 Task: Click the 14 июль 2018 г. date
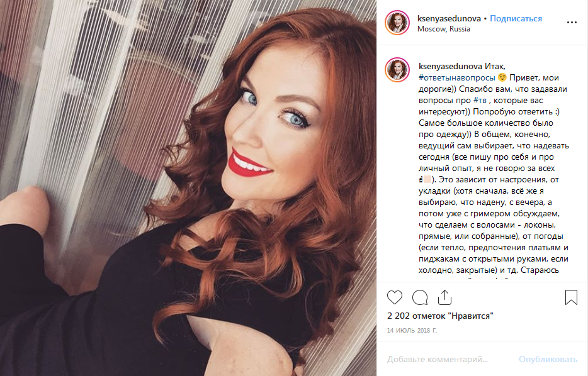click(x=412, y=330)
